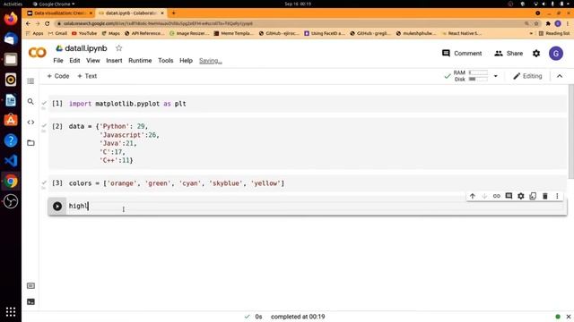
Task: Open the Edit menu
Action: [x=74, y=61]
